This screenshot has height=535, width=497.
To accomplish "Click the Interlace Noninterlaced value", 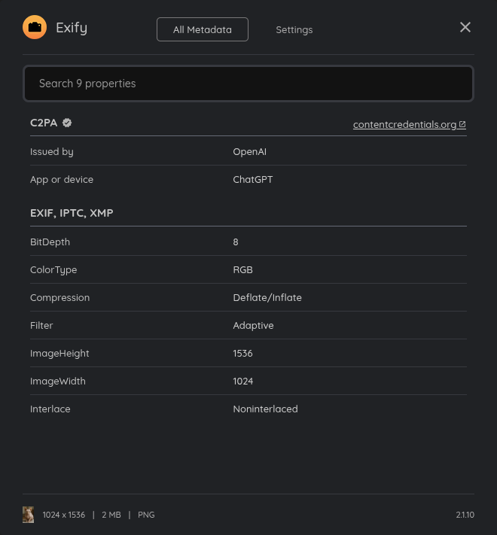I will [x=265, y=409].
